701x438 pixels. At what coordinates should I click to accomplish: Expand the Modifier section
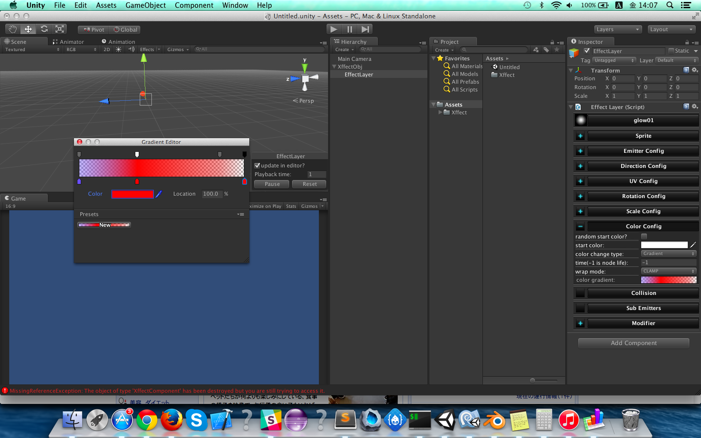pos(580,323)
